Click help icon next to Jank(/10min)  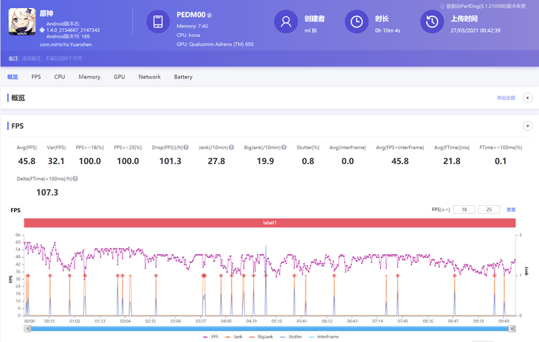click(x=231, y=148)
